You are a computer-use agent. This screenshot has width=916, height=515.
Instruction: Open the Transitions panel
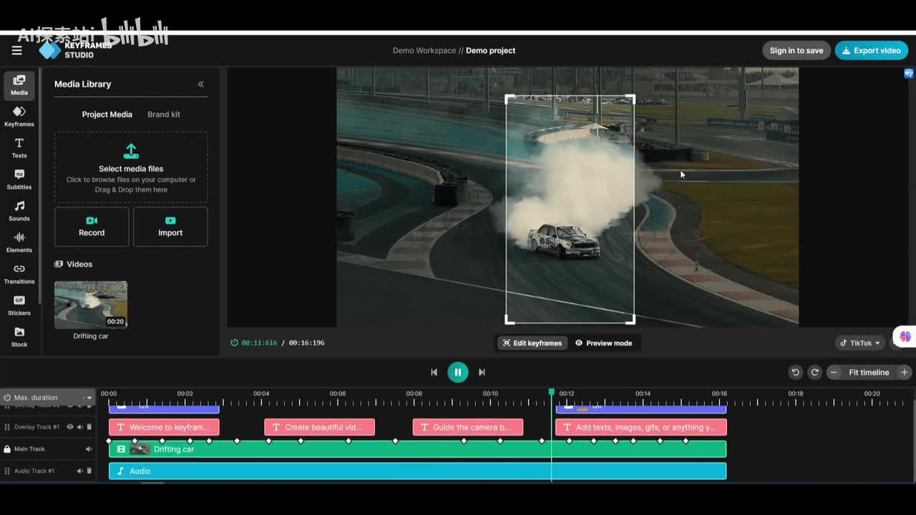[19, 274]
